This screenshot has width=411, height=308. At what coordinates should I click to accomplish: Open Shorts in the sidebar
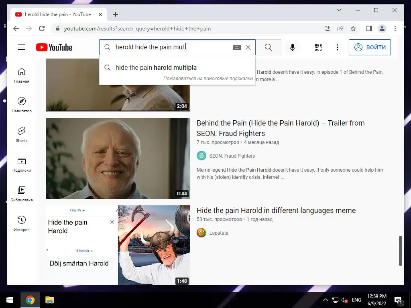(22, 135)
